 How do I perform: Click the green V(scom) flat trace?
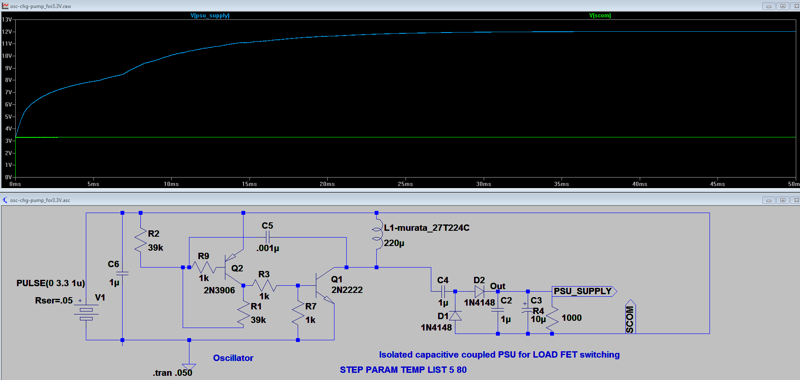point(406,137)
